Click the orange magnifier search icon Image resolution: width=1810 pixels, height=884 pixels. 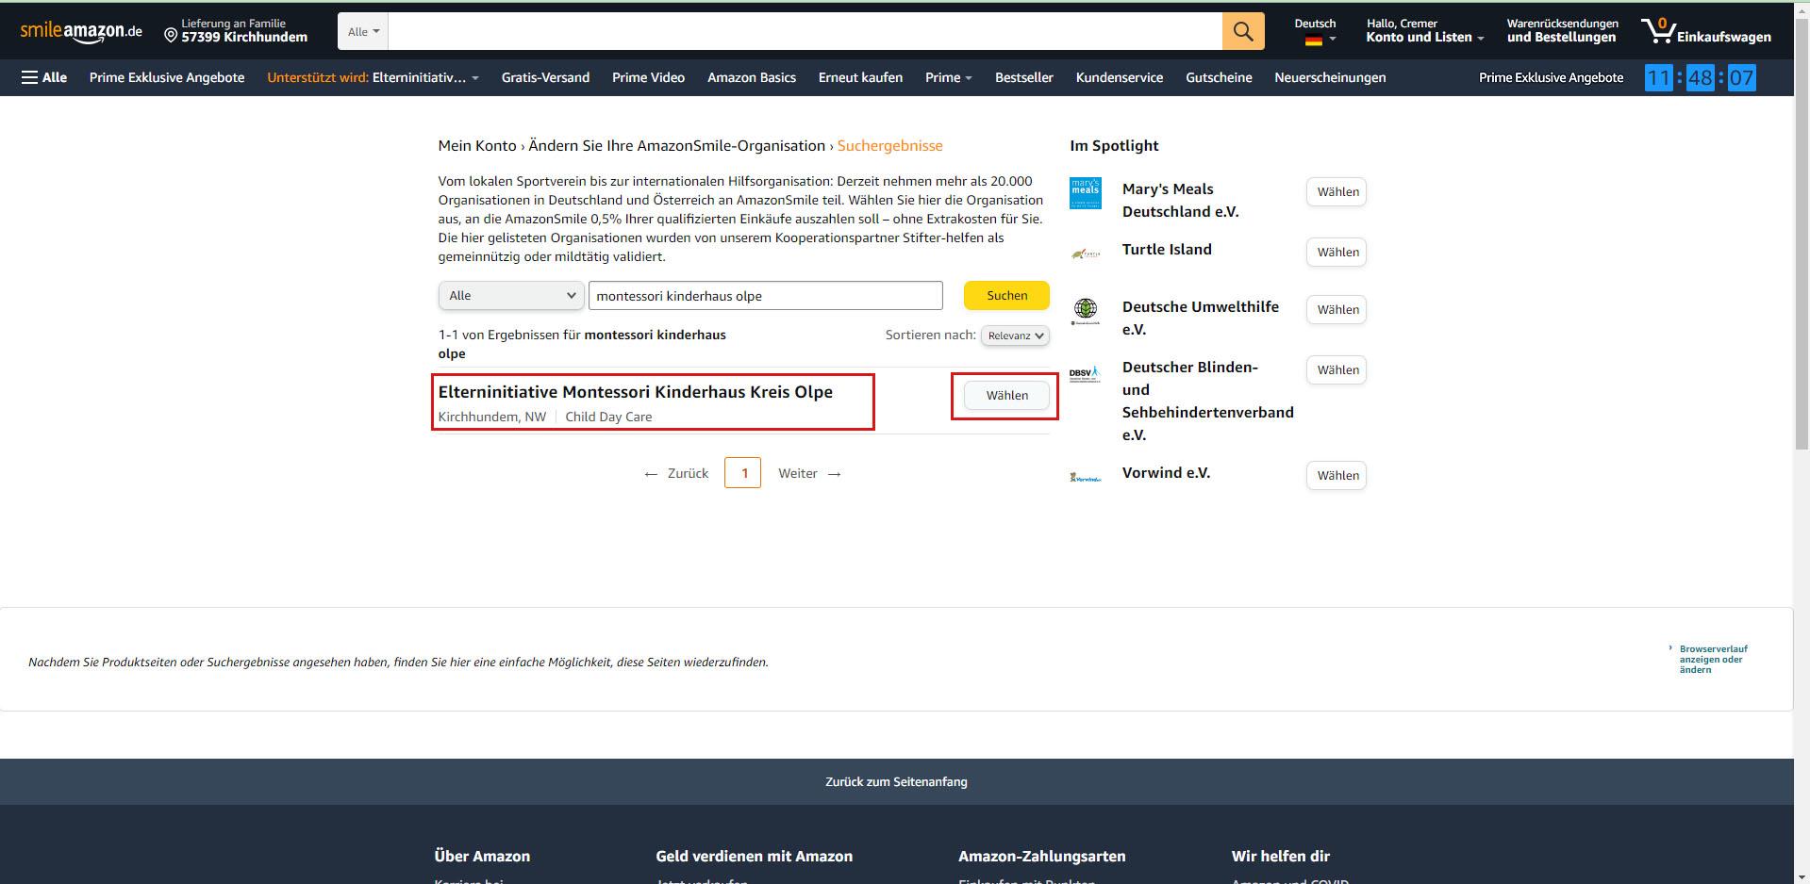pos(1243,31)
